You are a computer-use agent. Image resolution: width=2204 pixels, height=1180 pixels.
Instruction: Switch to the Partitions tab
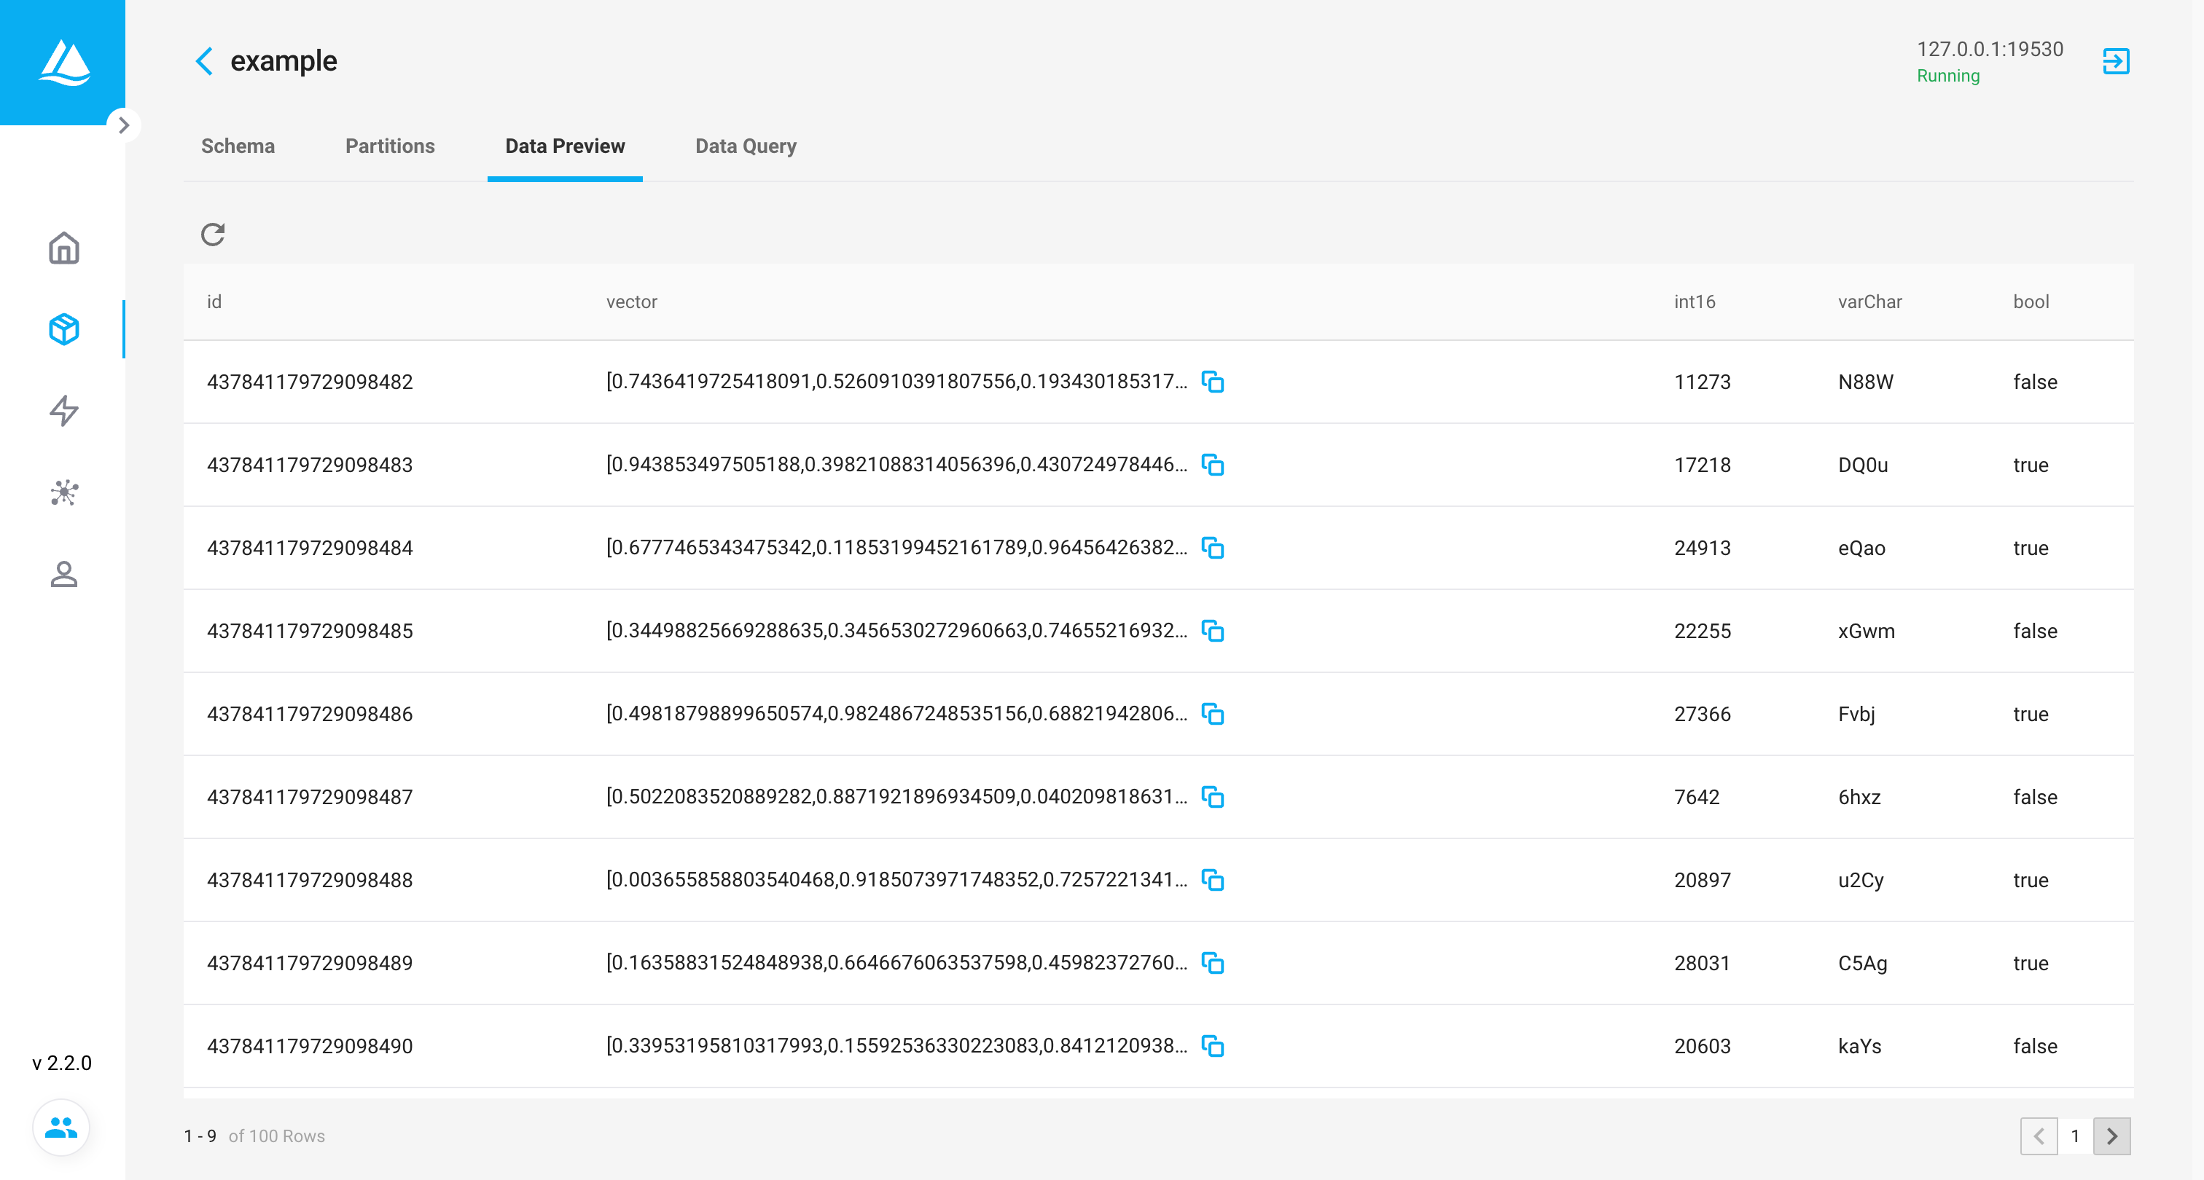click(389, 146)
